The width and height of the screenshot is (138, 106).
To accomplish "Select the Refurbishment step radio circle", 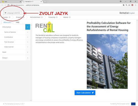I will tap(42, 17).
